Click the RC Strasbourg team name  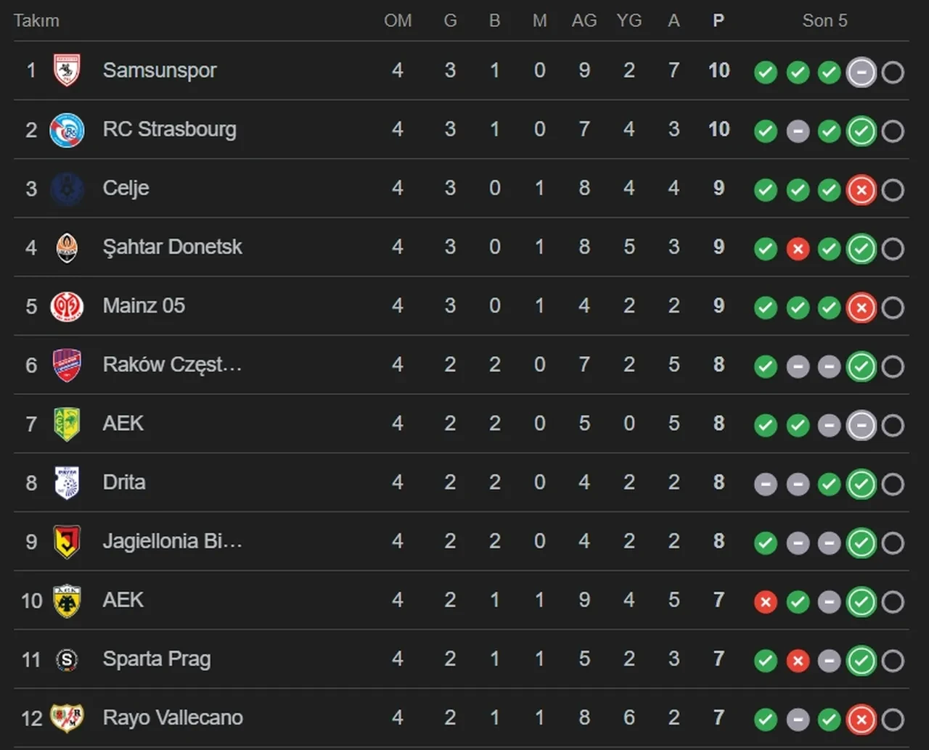tap(170, 130)
